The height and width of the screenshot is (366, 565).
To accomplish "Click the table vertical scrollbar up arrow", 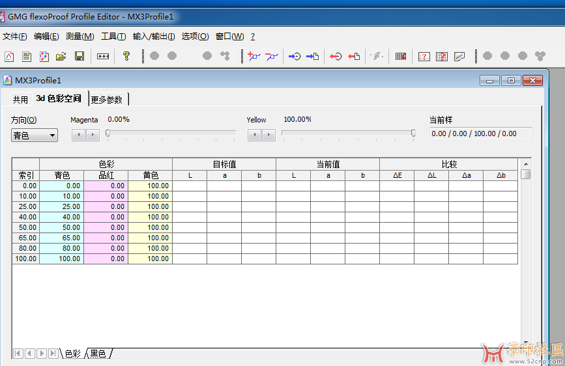I will click(x=526, y=164).
